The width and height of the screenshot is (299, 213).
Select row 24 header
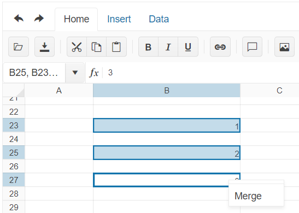(14, 139)
